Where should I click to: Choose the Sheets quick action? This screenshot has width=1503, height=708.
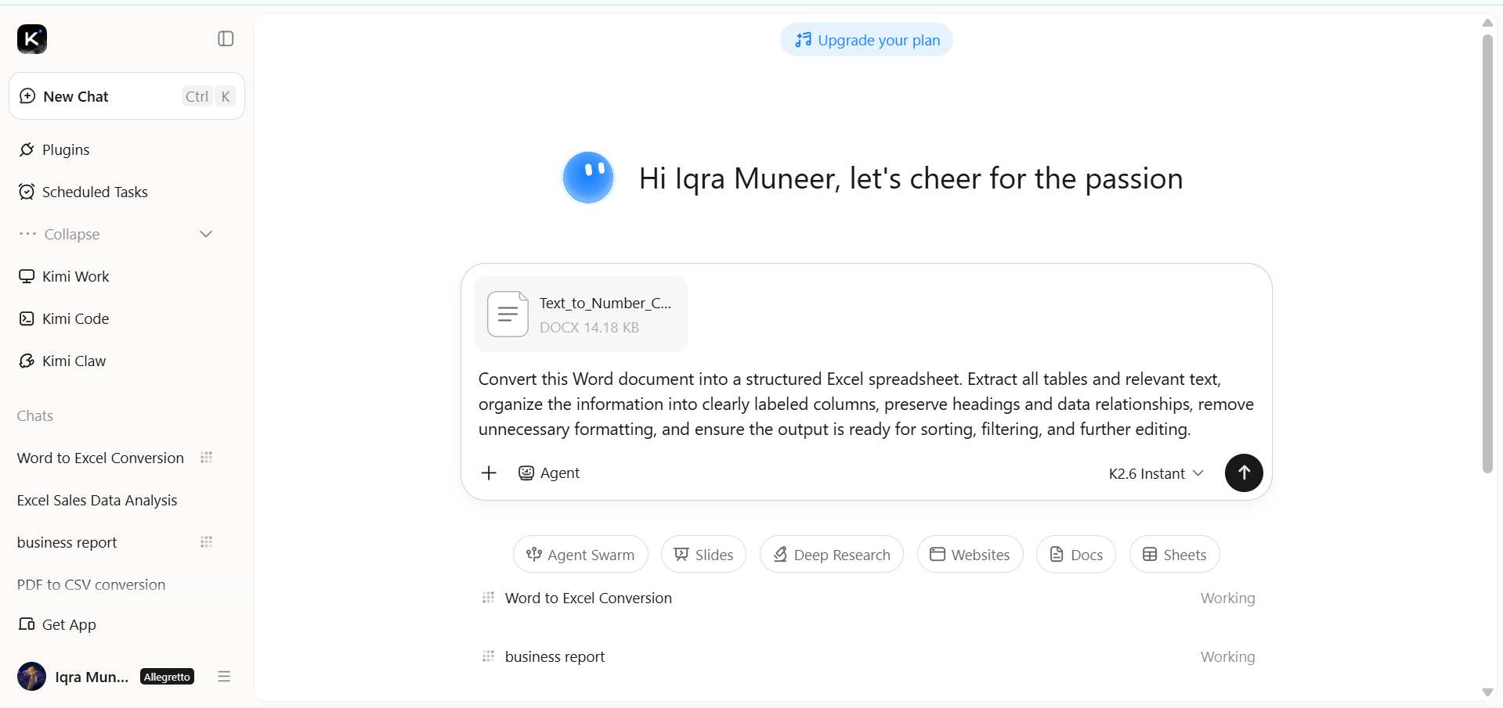tap(1174, 555)
